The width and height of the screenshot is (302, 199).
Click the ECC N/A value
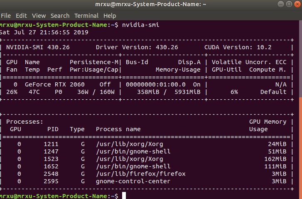pyautogui.click(x=281, y=84)
